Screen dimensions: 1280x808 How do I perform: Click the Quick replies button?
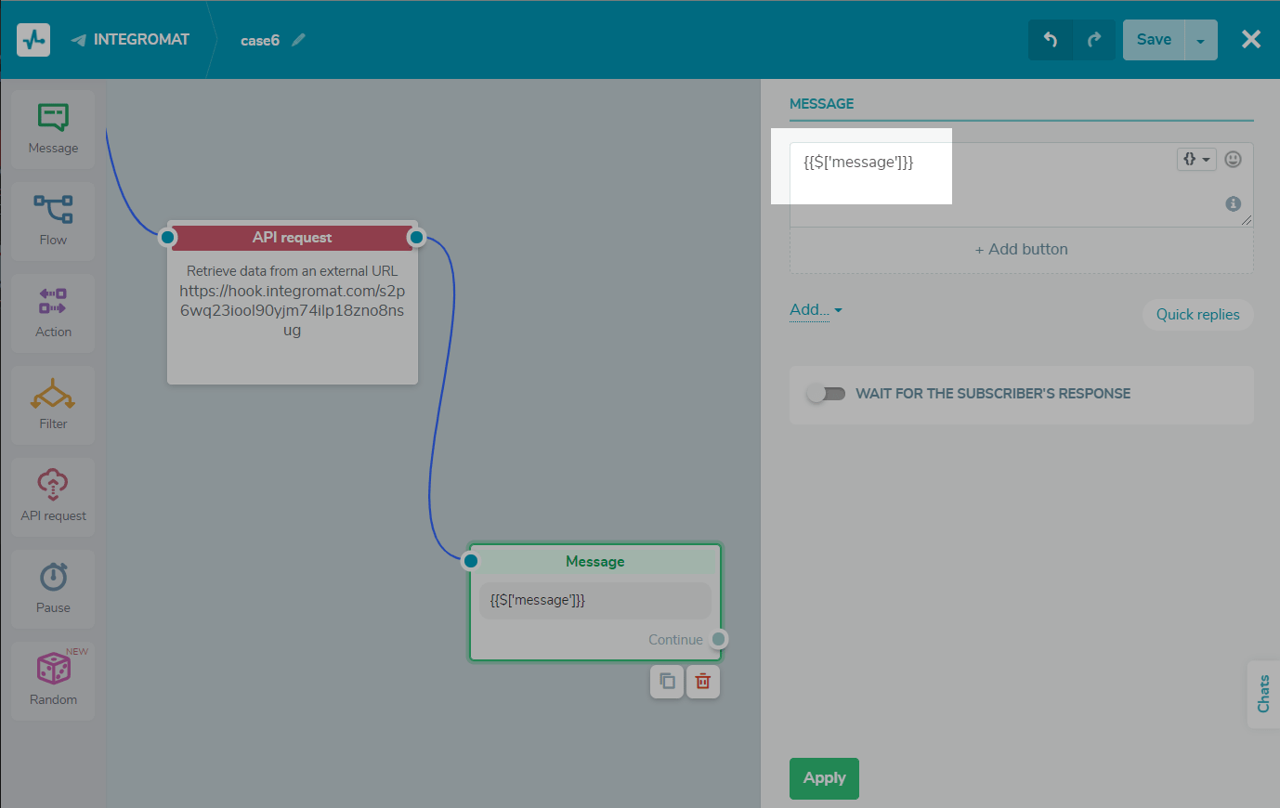(1197, 315)
